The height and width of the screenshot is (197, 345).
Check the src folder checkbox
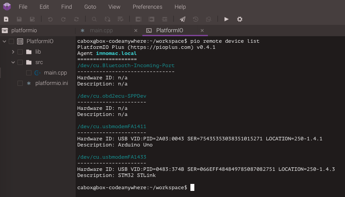[20, 62]
